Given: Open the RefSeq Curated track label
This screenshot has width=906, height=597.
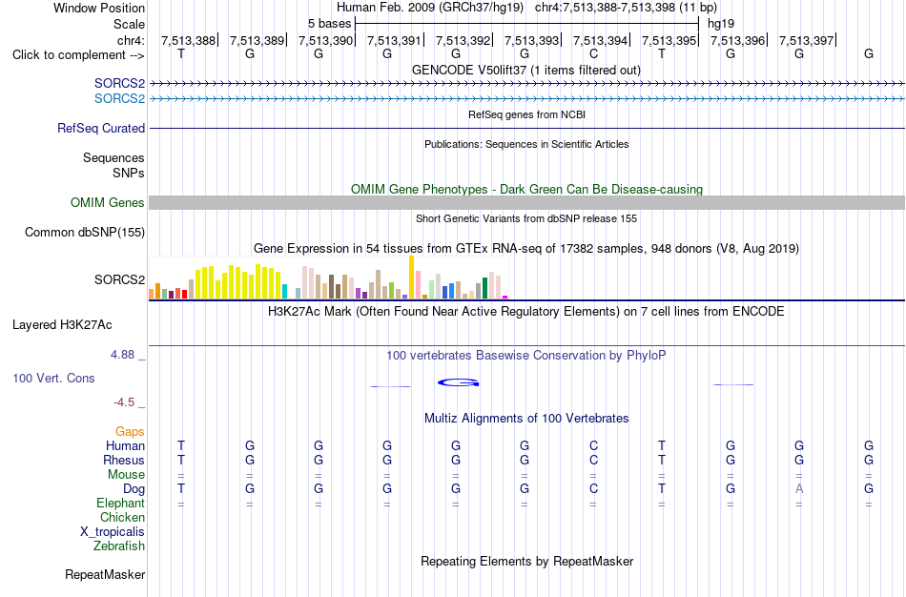Looking at the screenshot, I should [x=101, y=129].
